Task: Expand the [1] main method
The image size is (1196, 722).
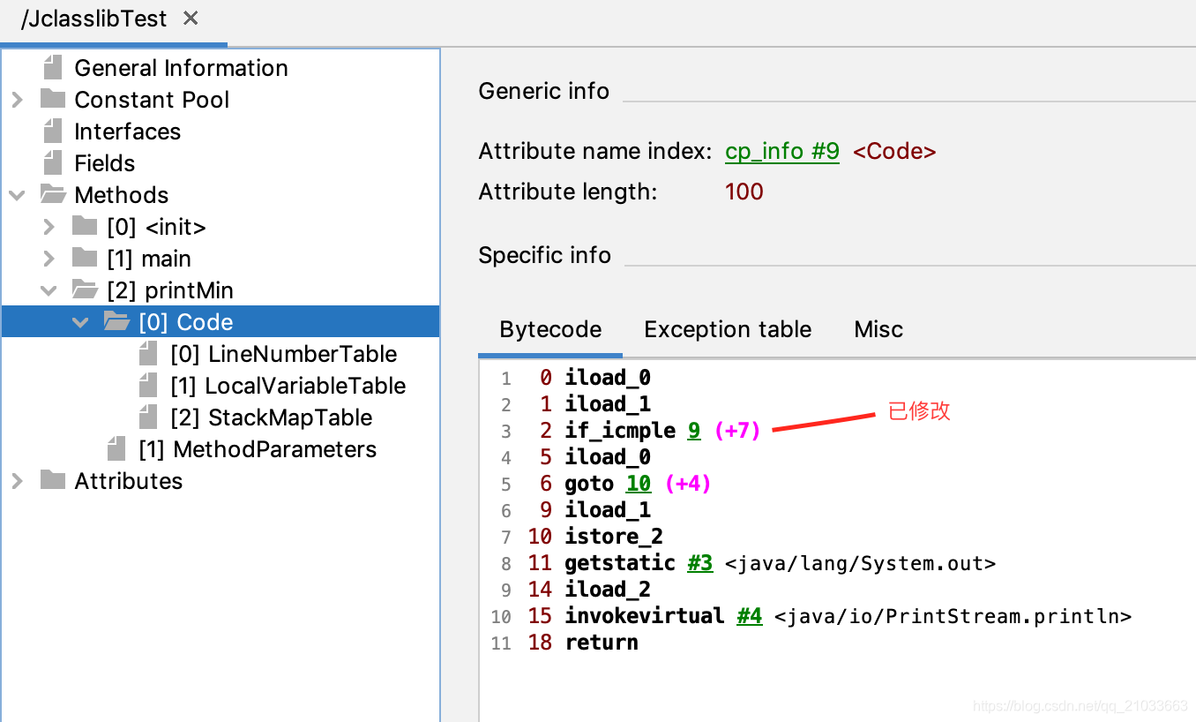Action: click(x=49, y=259)
